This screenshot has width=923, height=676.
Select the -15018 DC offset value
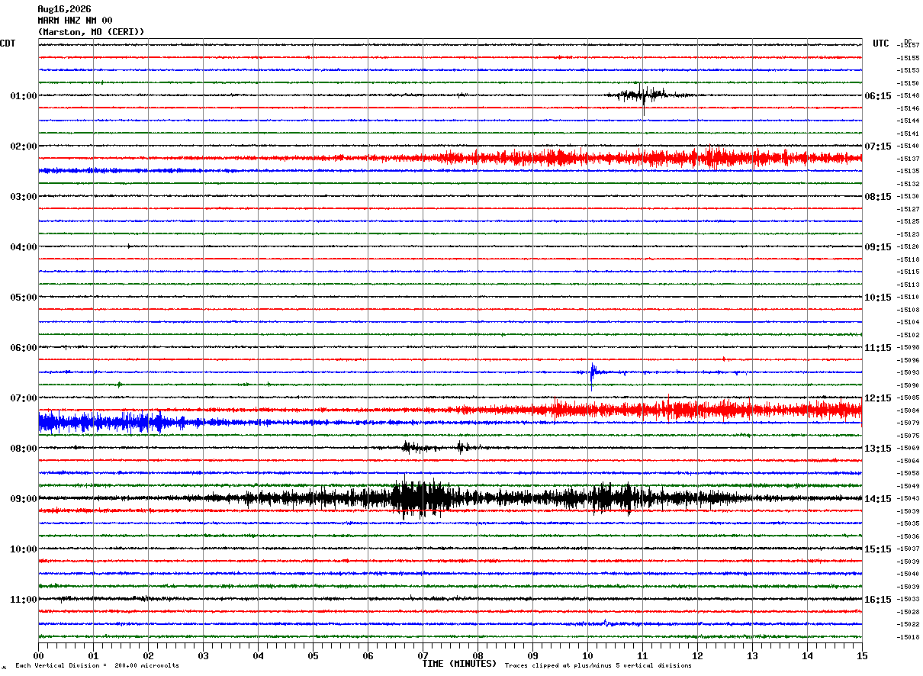tap(909, 637)
